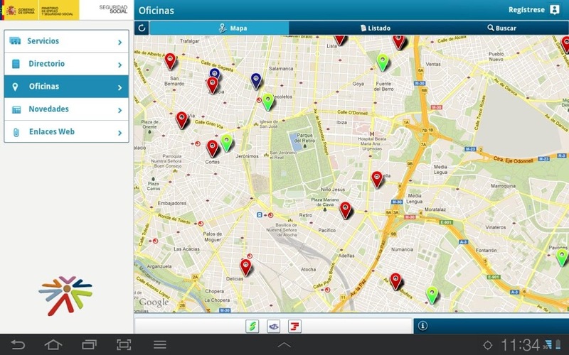Expand the bottom navigation bar up arrow

pyautogui.click(x=284, y=345)
